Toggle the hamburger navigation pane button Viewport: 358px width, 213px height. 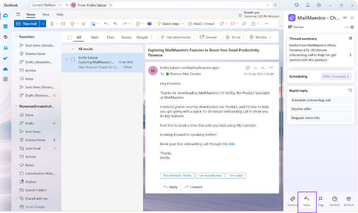pyautogui.click(x=18, y=14)
